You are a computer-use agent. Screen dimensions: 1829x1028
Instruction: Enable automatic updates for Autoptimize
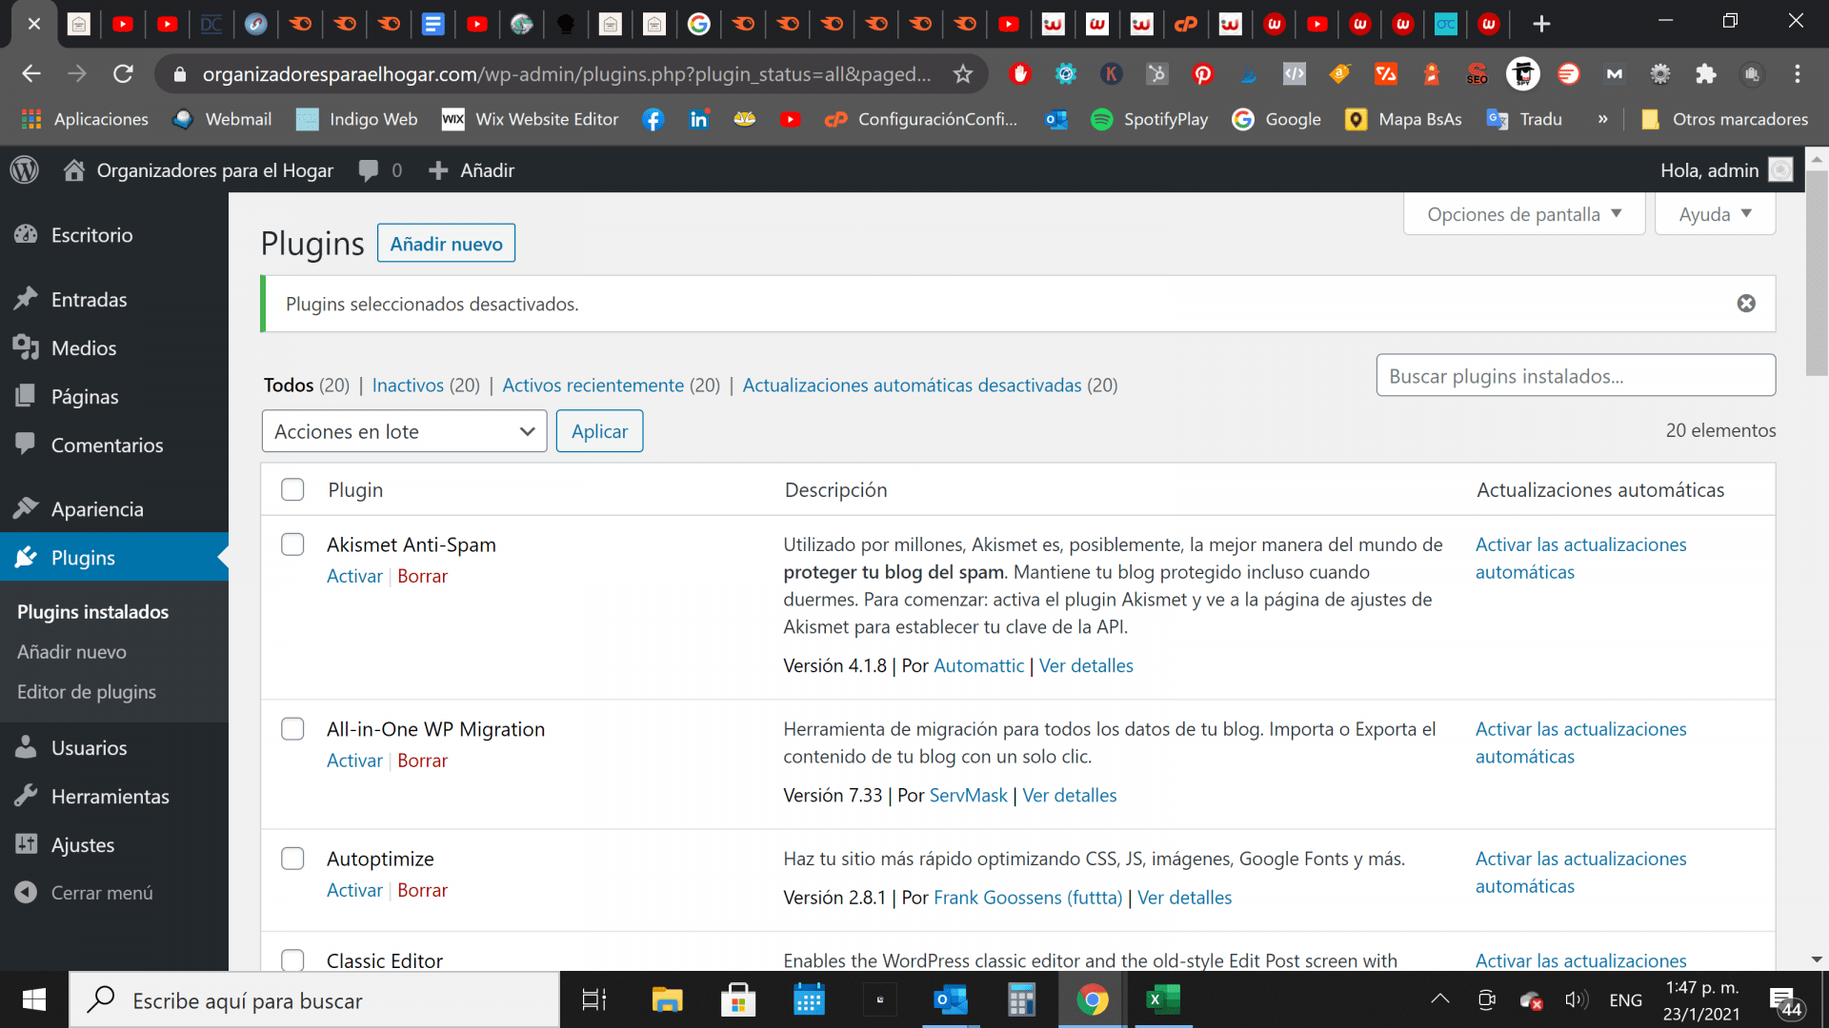1580,872
